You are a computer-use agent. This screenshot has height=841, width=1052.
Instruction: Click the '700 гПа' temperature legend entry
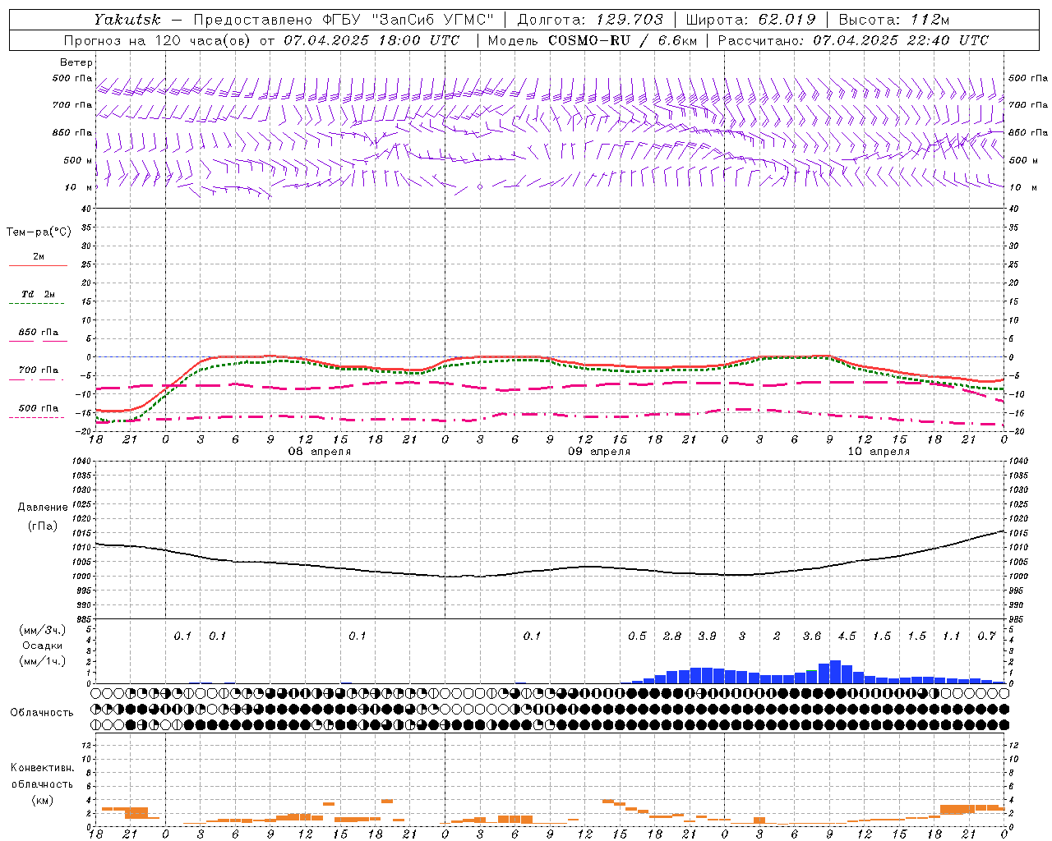39,370
